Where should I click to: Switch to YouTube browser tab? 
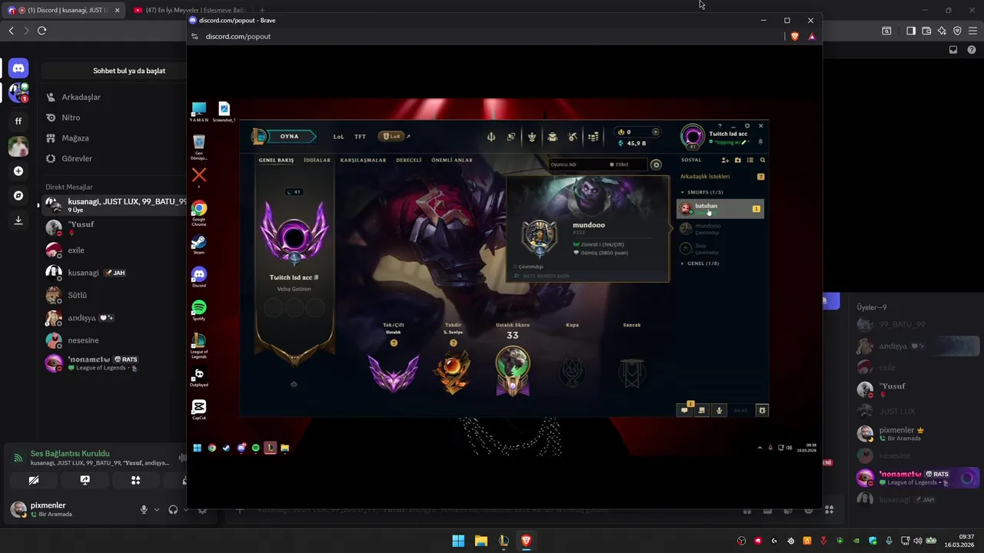tap(189, 10)
